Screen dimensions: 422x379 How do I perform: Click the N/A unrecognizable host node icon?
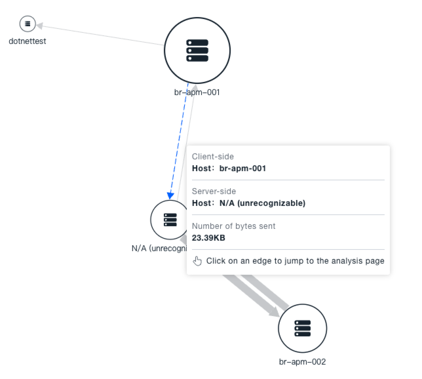tap(170, 220)
